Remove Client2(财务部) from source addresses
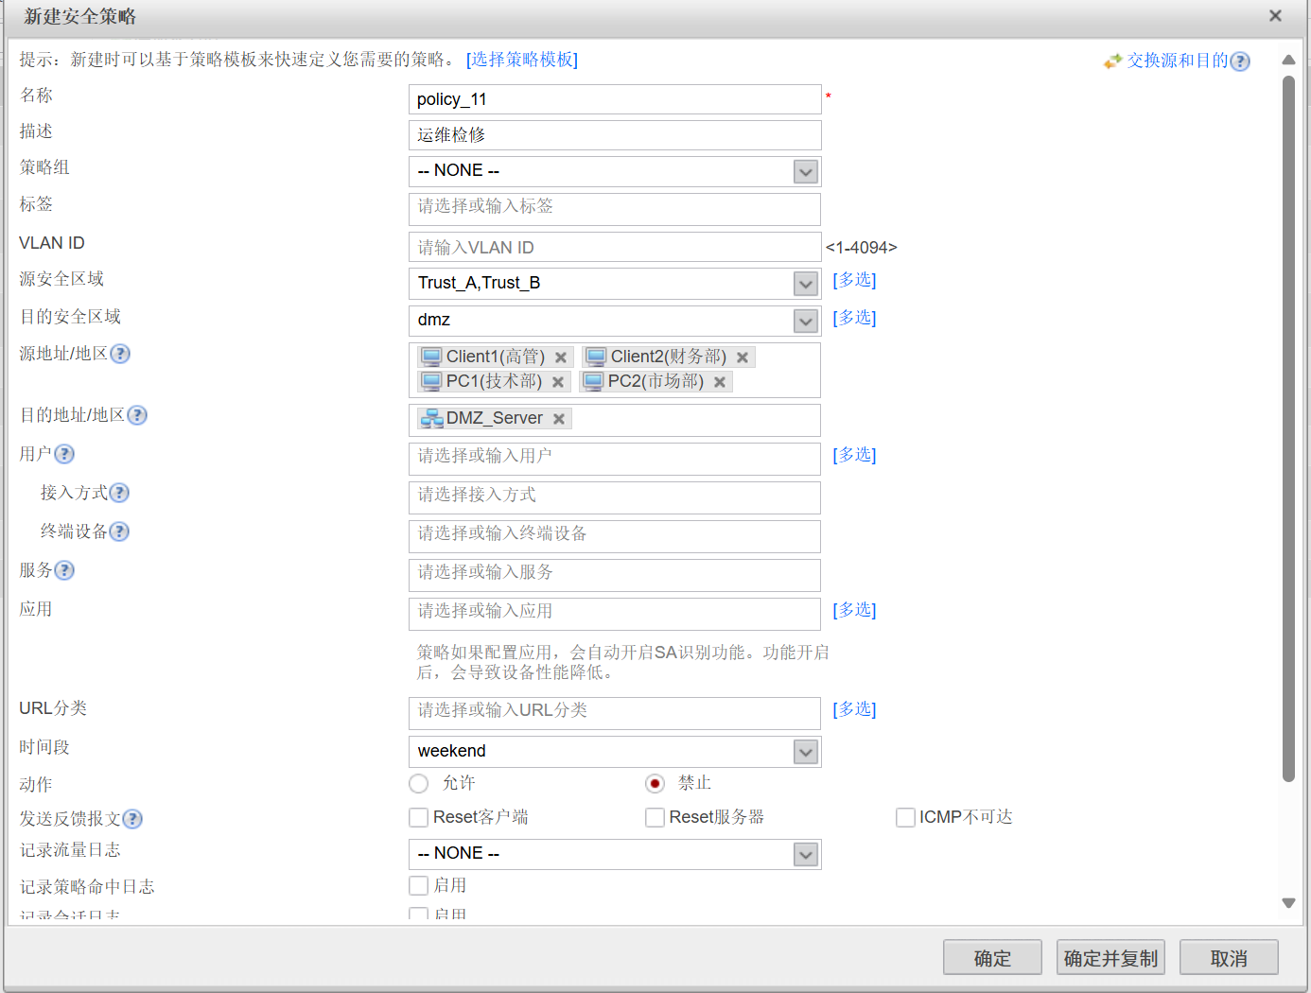Screen dimensions: 1311x993 743,357
